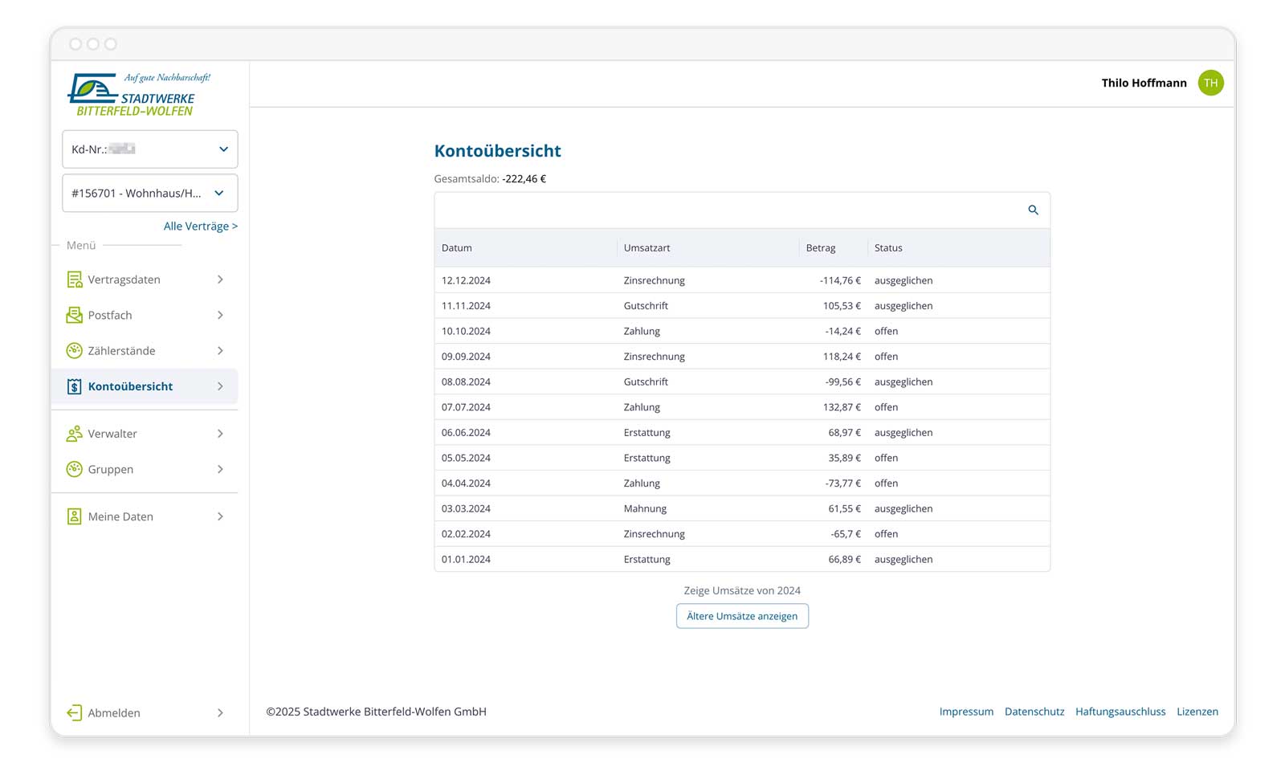Click the Vertragsdaten document icon

(x=74, y=279)
